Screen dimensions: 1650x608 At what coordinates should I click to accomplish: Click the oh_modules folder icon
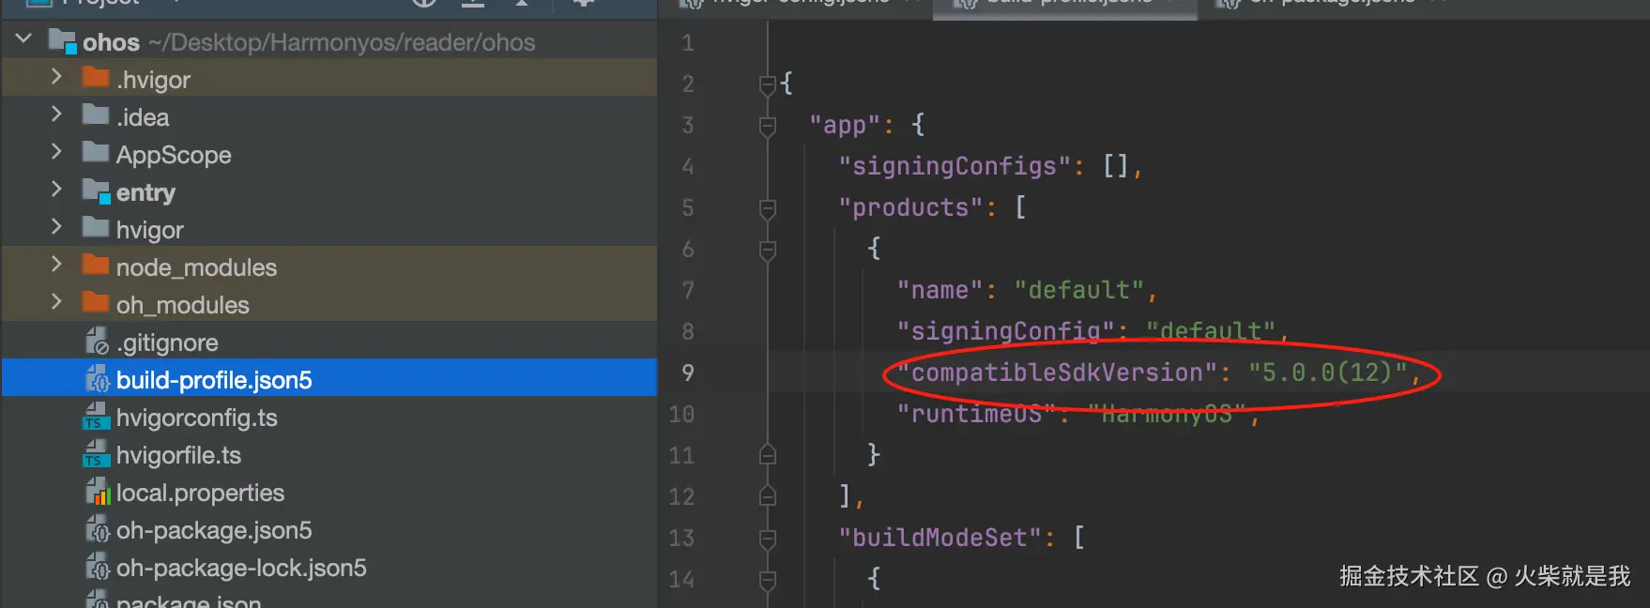coord(96,302)
